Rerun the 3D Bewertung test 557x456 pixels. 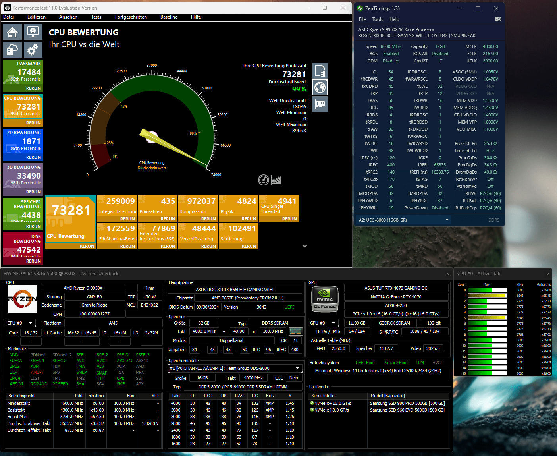(33, 192)
